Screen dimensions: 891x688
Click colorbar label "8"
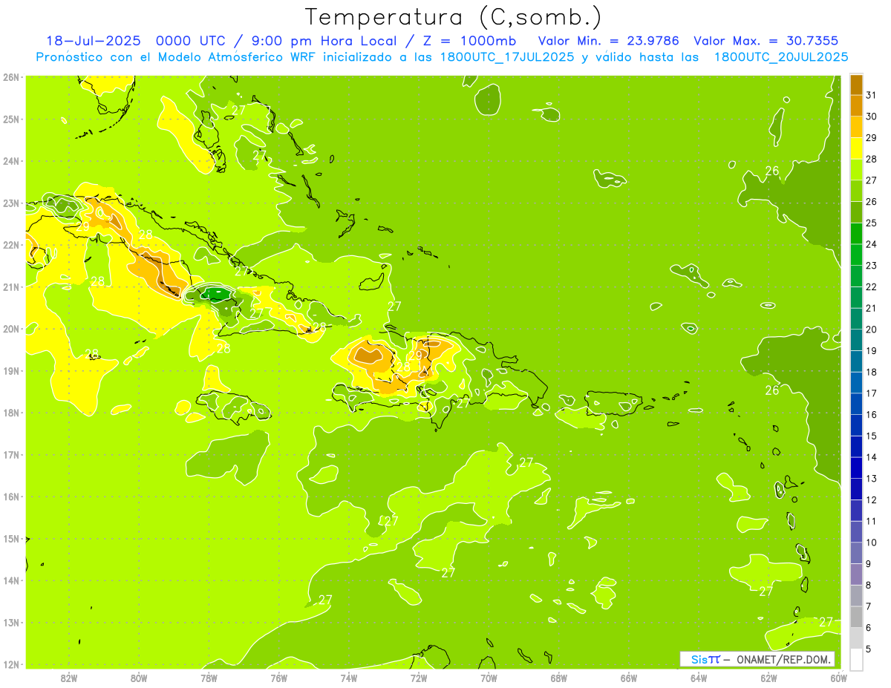tap(869, 585)
